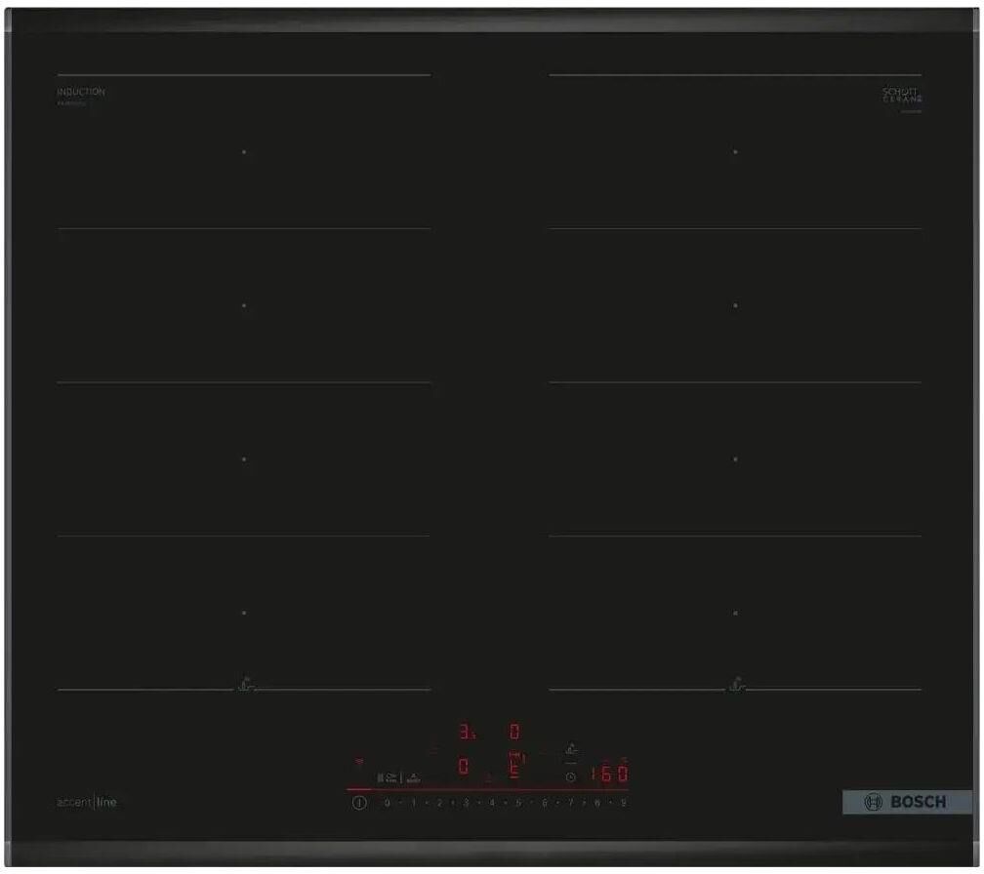Select the upper-right zone display showing 0

click(514, 731)
